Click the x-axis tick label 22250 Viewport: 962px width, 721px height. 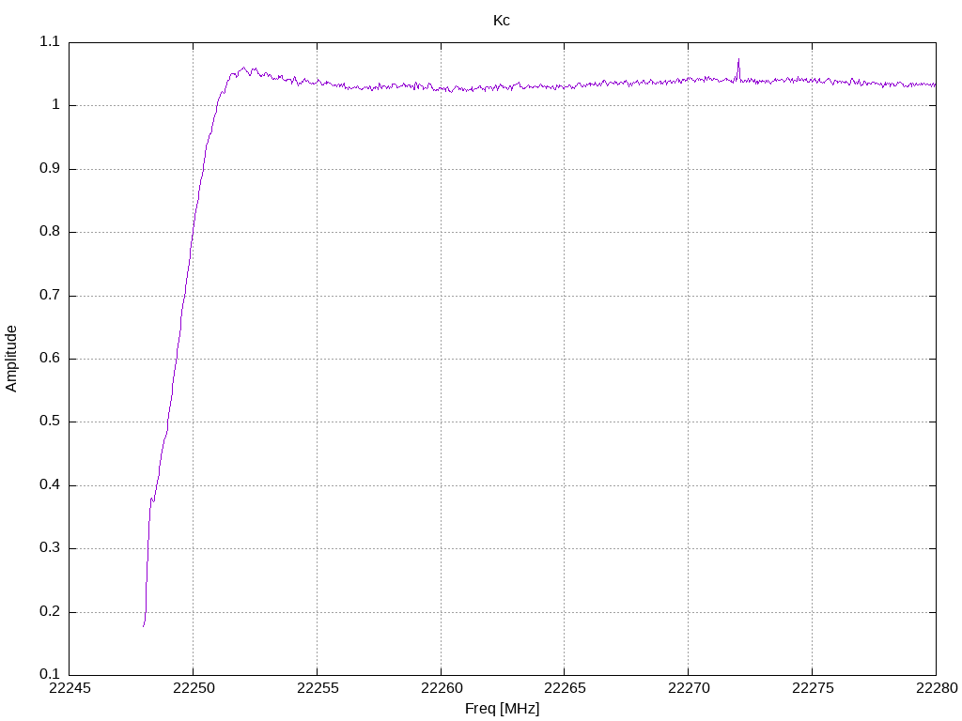[194, 688]
